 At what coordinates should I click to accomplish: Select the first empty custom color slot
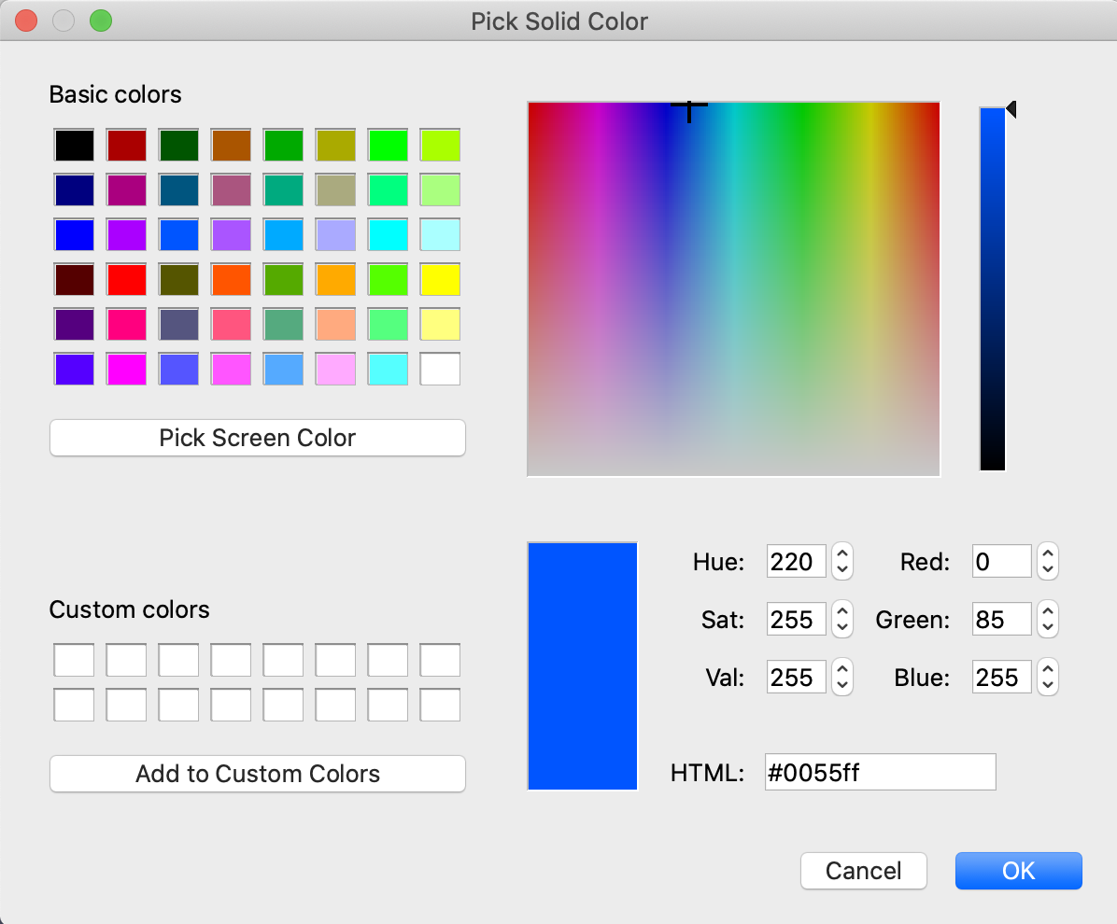pos(74,661)
